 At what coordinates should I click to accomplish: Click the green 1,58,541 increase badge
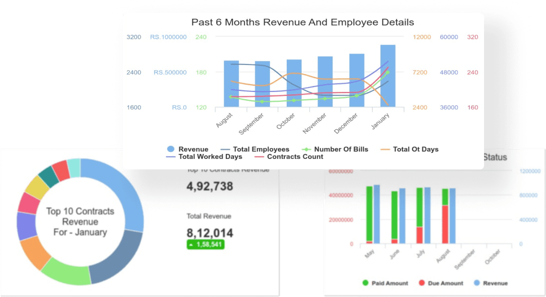[205, 244]
